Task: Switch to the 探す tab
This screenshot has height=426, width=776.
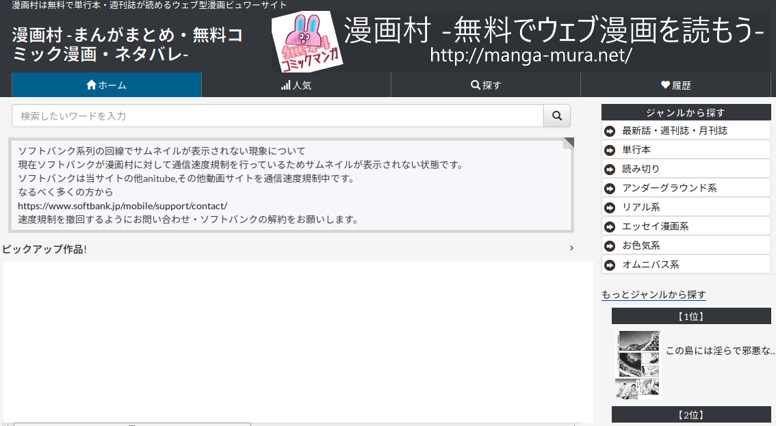Action: click(x=485, y=85)
